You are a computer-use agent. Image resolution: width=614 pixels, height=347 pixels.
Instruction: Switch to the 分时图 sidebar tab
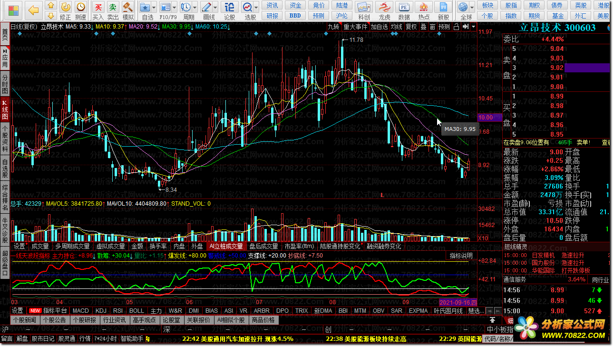5,83
